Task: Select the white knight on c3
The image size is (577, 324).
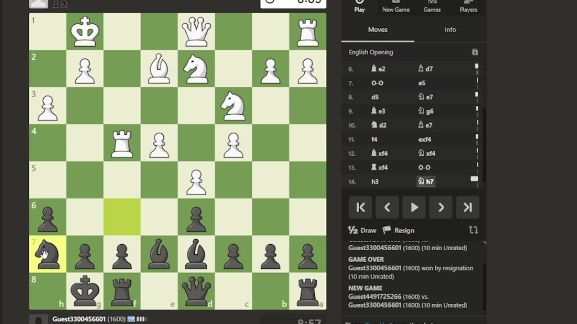Action: [x=233, y=106]
